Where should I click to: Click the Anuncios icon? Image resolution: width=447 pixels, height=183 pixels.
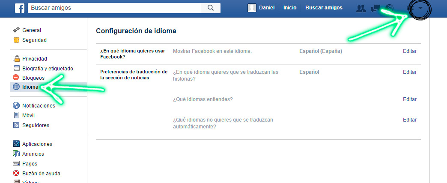click(x=16, y=154)
